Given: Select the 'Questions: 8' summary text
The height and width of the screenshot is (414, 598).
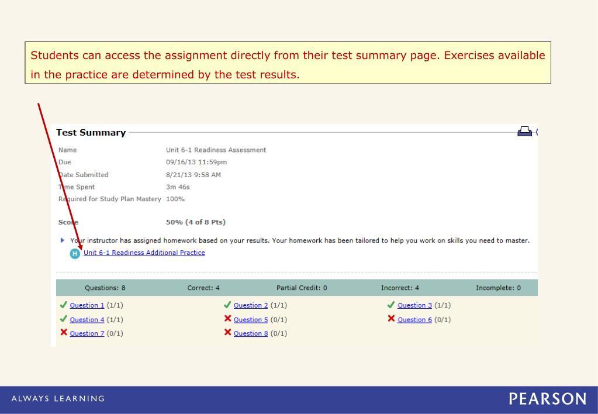Looking at the screenshot, I should pyautogui.click(x=105, y=288).
